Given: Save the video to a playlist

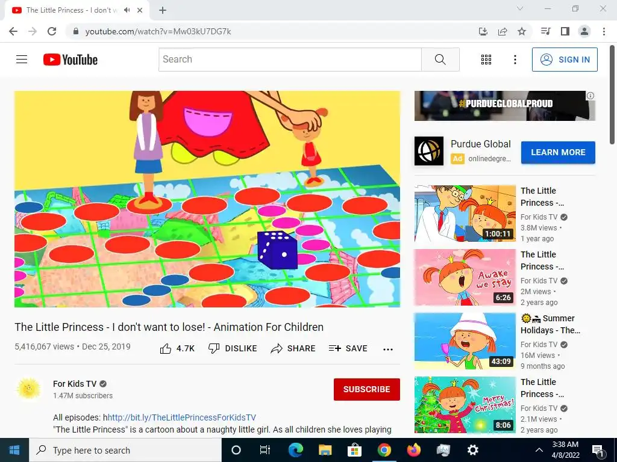Looking at the screenshot, I should point(348,348).
